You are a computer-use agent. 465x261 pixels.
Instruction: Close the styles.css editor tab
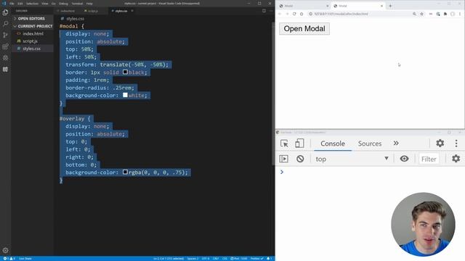coord(132,11)
